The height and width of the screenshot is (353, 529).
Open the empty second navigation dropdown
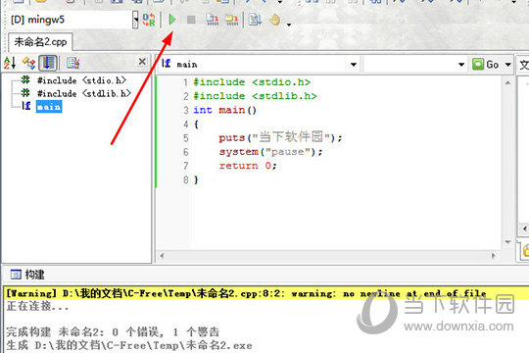[x=415, y=64]
